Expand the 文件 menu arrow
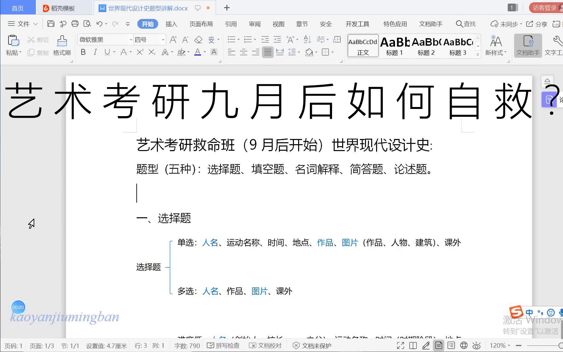Image resolution: width=563 pixels, height=352 pixels. (36, 24)
